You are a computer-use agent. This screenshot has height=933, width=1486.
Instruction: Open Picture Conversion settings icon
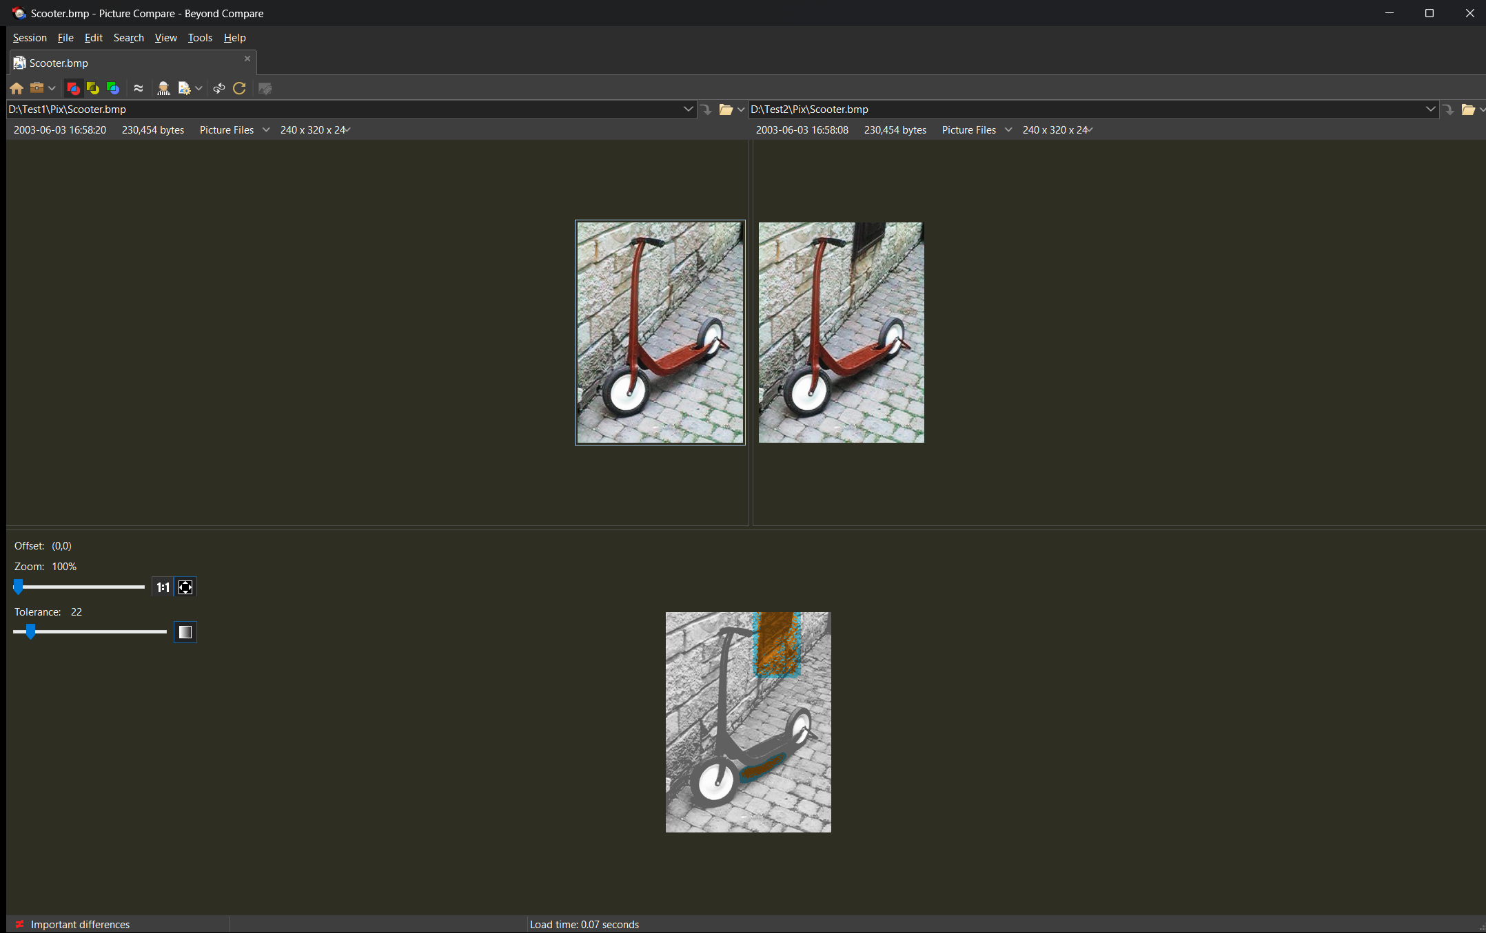(x=184, y=88)
